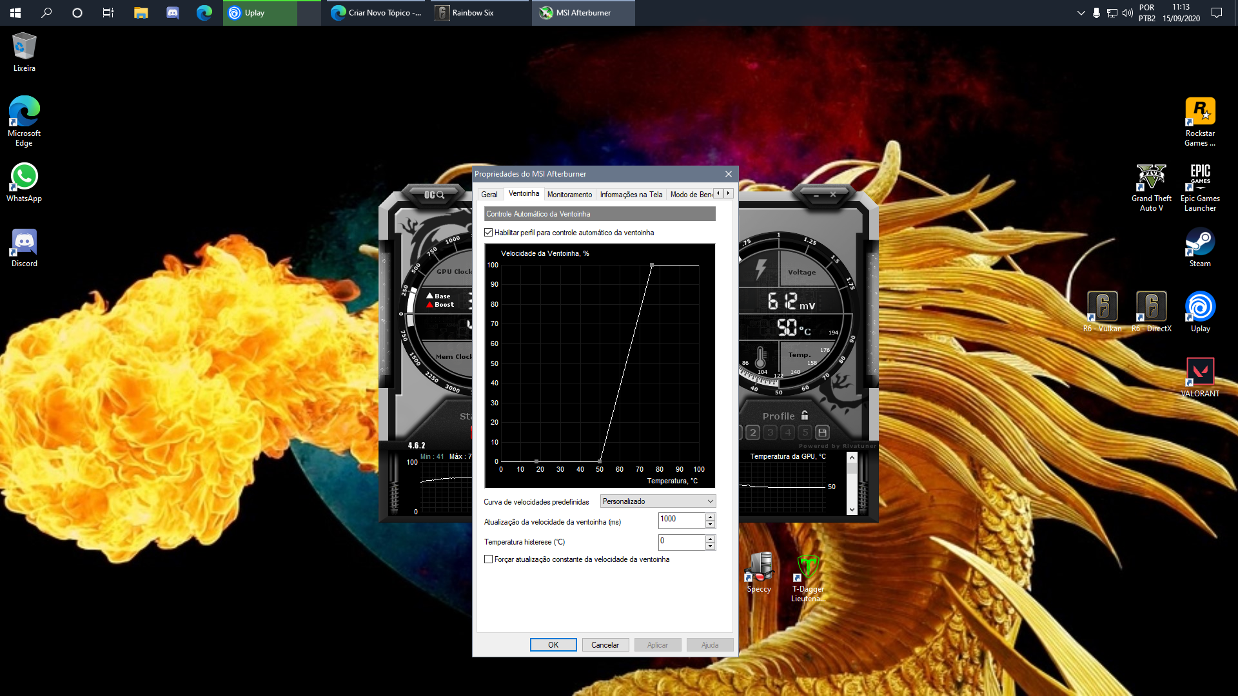This screenshot has width=1238, height=696.
Task: Open Criar Novo Tópico Edge window
Action: point(375,13)
